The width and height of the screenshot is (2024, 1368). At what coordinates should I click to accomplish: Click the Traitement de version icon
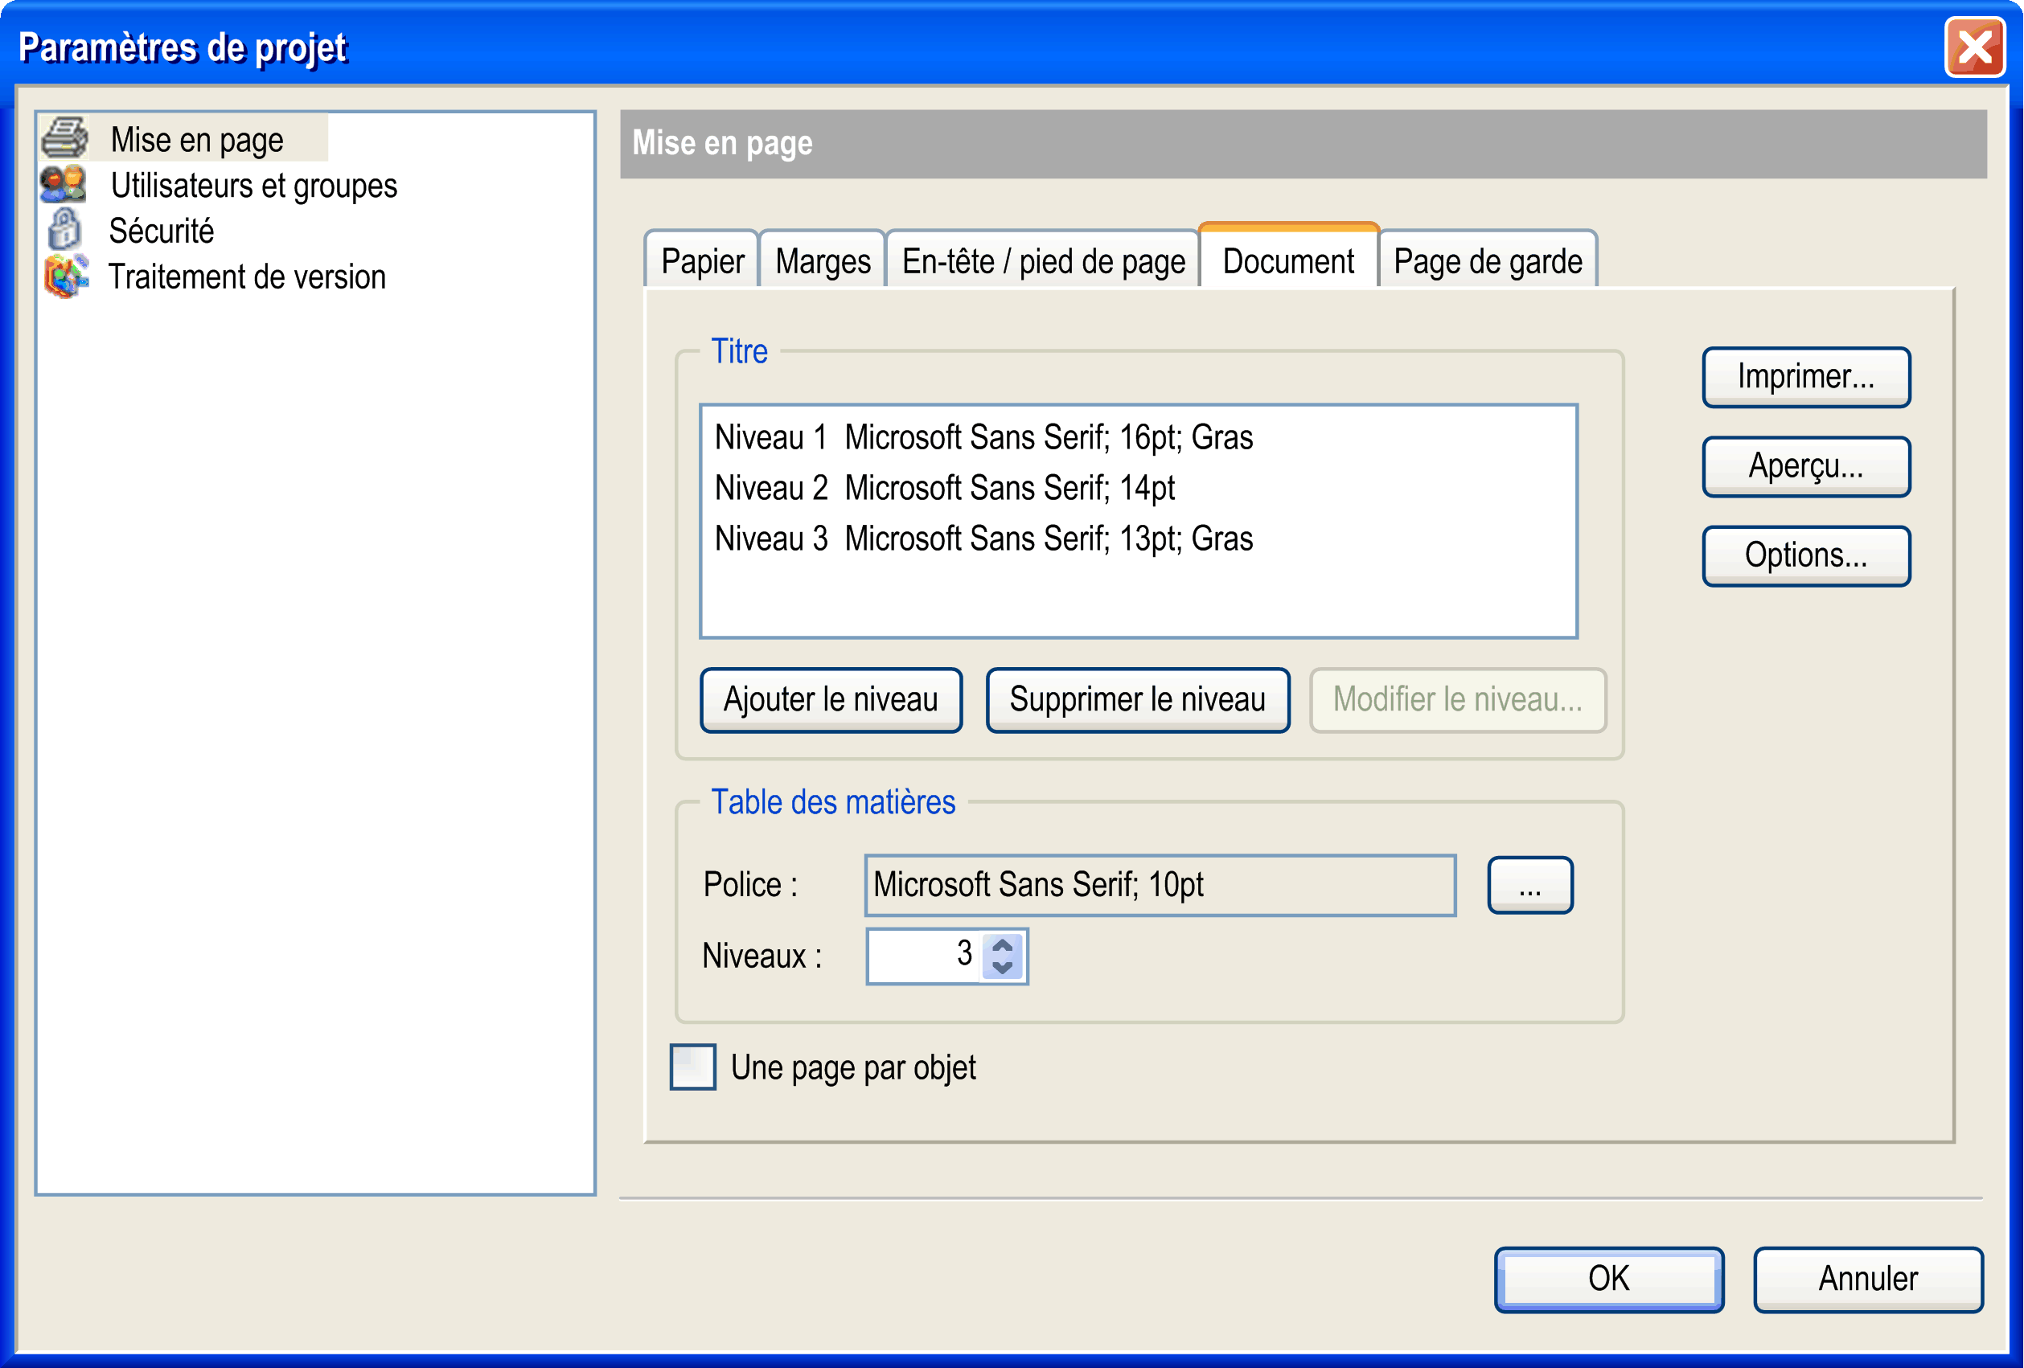coord(66,276)
